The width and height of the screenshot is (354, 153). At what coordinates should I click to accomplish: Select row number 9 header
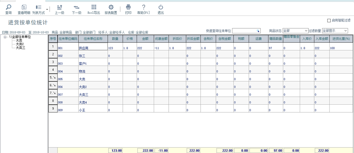[x=53, y=108]
